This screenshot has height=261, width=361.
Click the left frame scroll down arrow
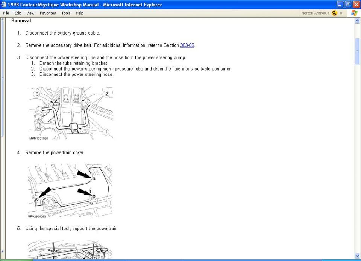2,252
